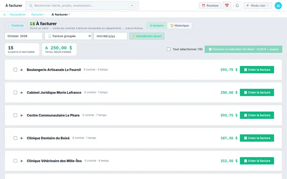Expand Clinique Dentaire du Boisé row
287x179 pixels.
point(22,138)
